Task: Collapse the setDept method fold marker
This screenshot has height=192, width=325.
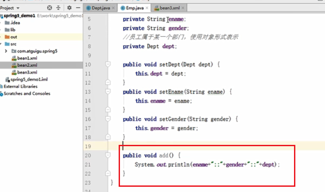Action: [108, 64]
